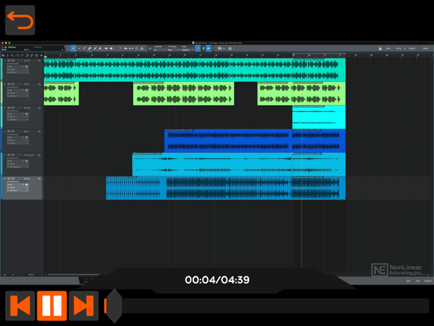Open the Edit view
The width and height of the screenshot is (434, 326).
[408, 281]
